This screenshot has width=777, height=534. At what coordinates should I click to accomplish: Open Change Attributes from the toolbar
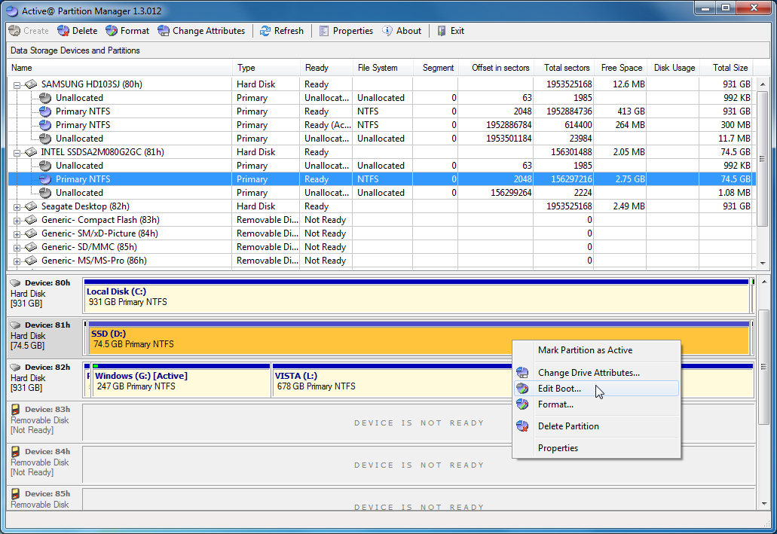(164, 31)
